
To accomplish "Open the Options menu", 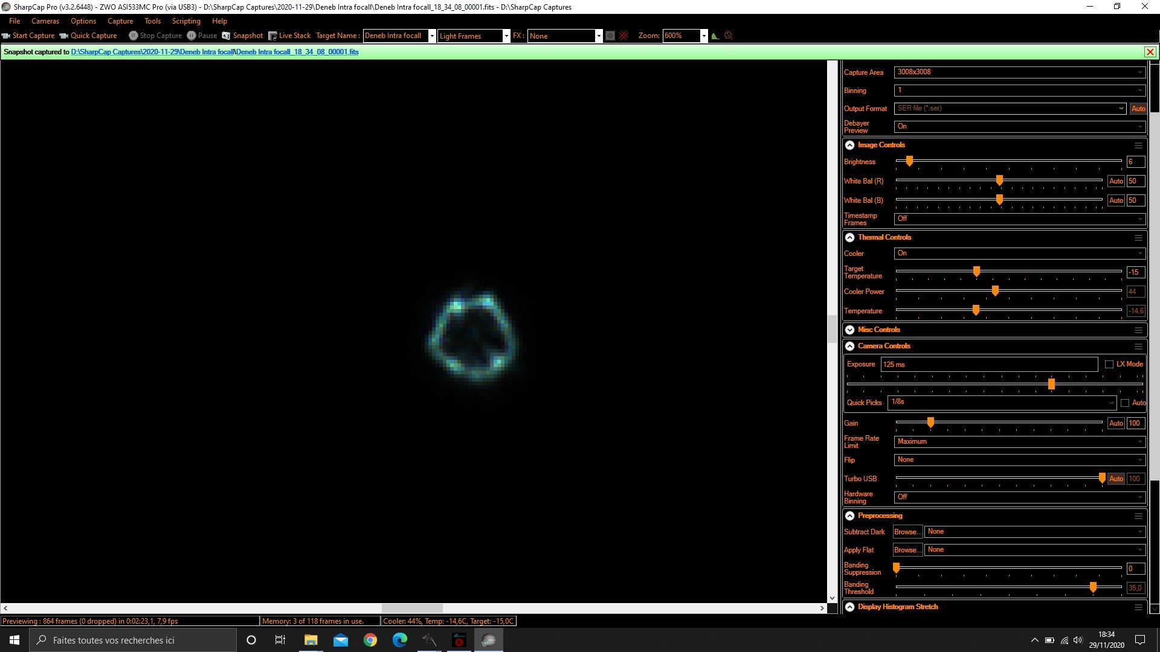I will point(83,21).
